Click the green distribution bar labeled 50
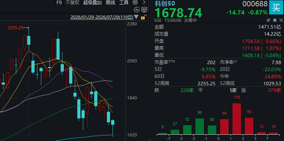This screenshot has width=284, height=141. (x=212, y=130)
